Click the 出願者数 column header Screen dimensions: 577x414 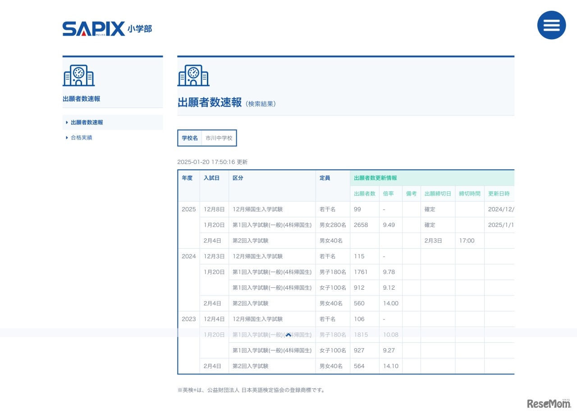(x=365, y=193)
